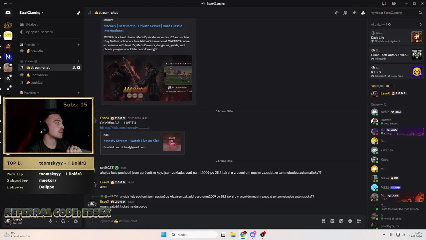Open essextv Stream Watch Live on Kick link

(x=131, y=141)
